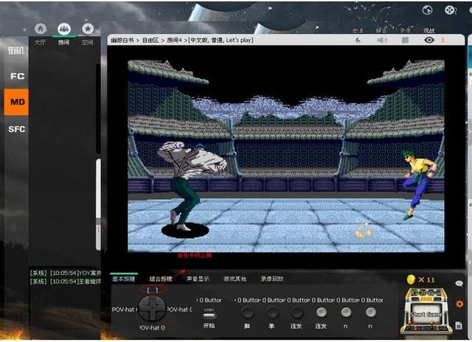Click the left panel vertical scrollbar
This screenshot has height=342, width=472.
click(98, 205)
